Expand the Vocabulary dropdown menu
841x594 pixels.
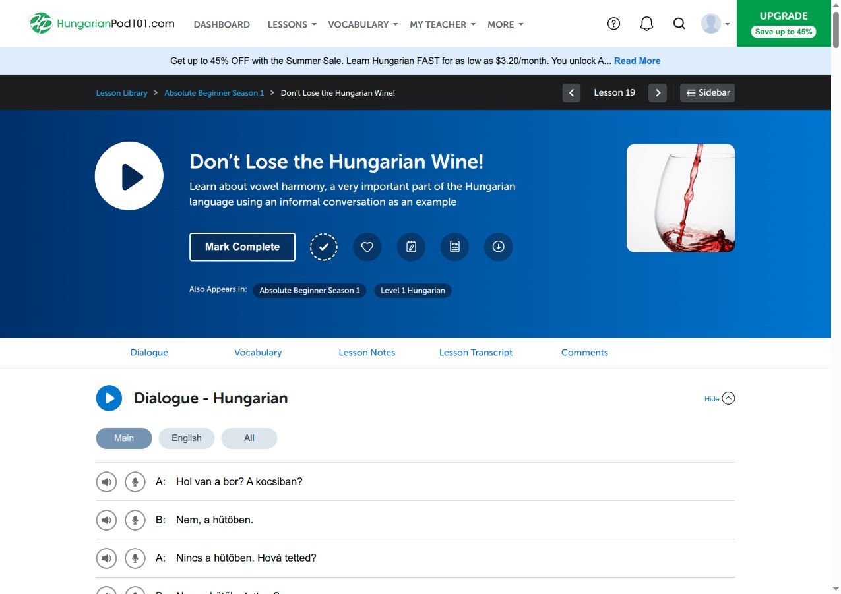point(363,24)
